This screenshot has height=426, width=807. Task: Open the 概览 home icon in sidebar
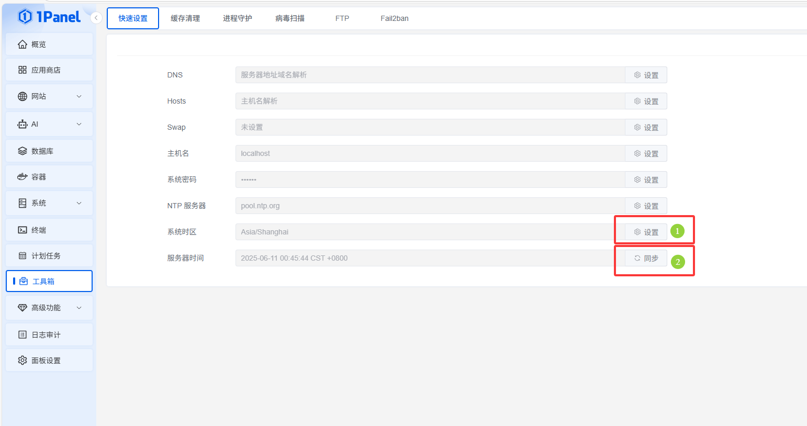point(23,44)
